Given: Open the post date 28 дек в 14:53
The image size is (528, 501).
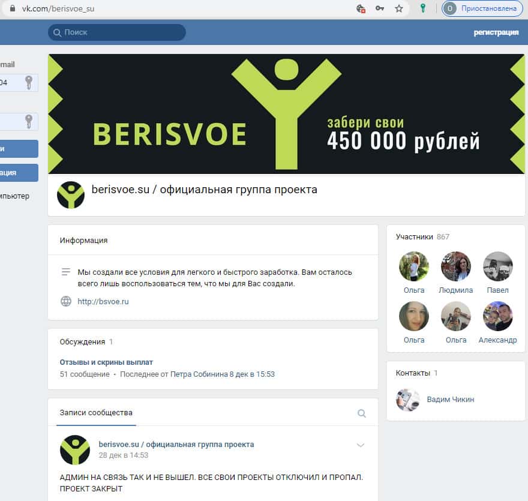Looking at the screenshot, I should (x=123, y=455).
